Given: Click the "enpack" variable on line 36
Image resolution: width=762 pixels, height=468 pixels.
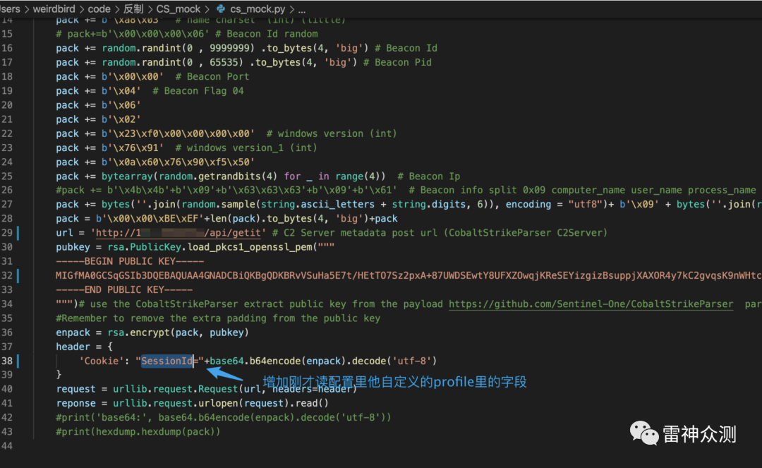Looking at the screenshot, I should 73,333.
